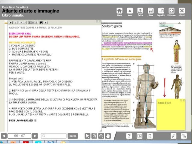Minimize the yellow PAROLE CHIAVE note
The height and width of the screenshot is (144, 192).
pos(181,100)
